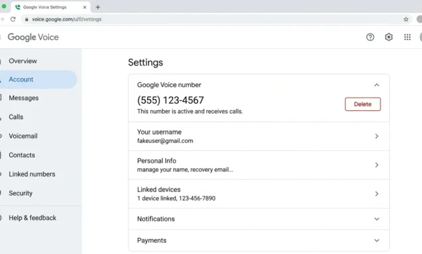Click fakeuser@gmail.com username text
422x254 pixels.
tap(165, 140)
